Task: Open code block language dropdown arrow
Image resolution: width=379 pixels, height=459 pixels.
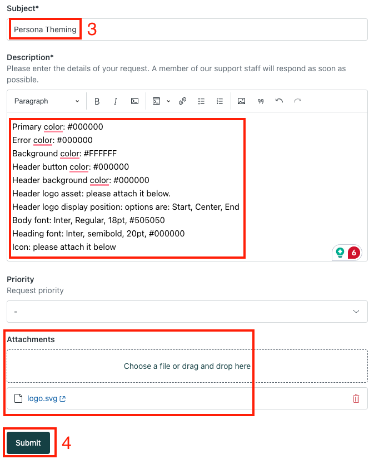Action: [x=168, y=101]
